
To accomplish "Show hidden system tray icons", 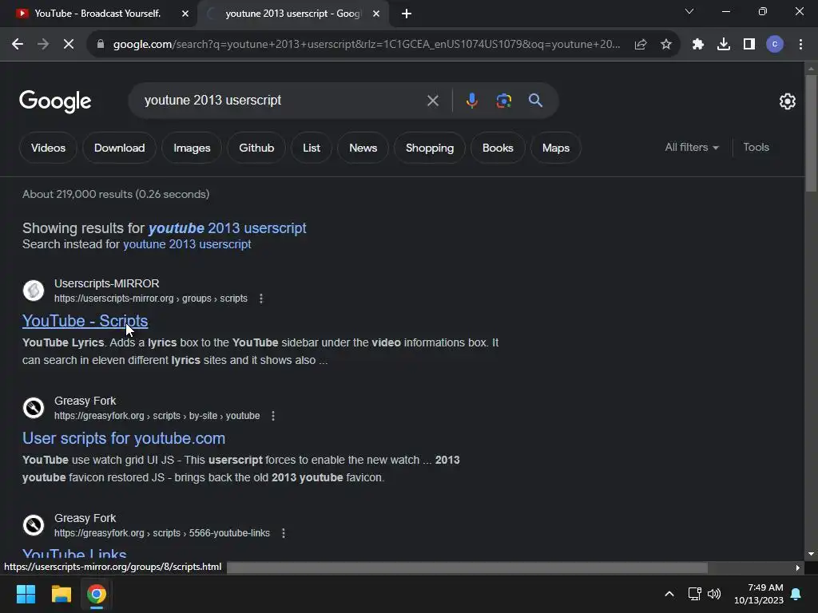I will click(x=669, y=594).
